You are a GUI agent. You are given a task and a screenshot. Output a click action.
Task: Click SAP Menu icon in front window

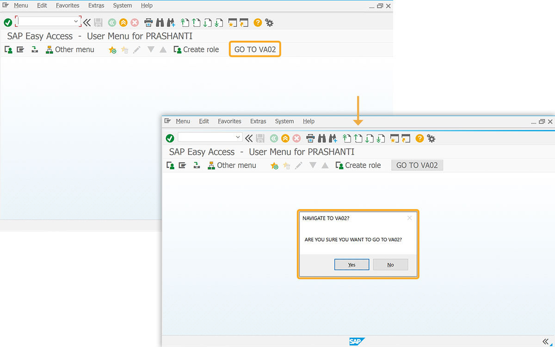pos(182,165)
